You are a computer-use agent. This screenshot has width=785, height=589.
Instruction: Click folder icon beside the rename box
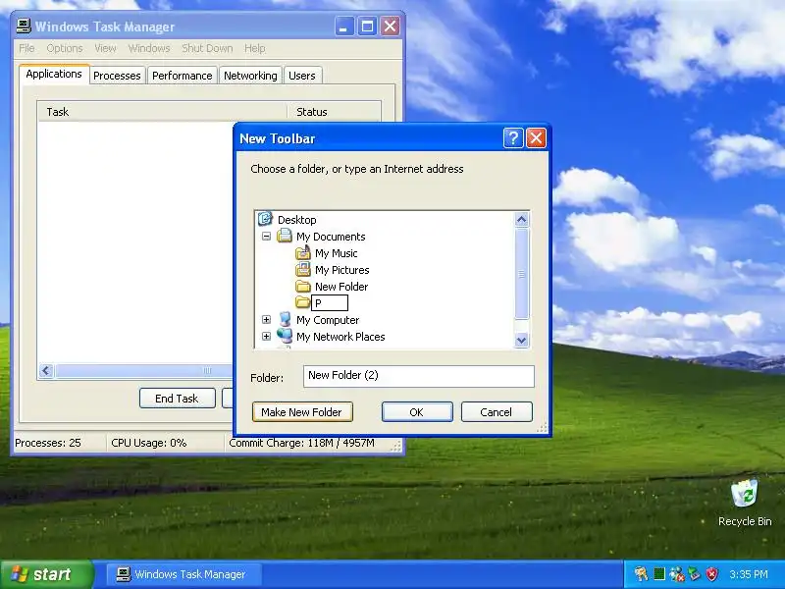point(303,302)
